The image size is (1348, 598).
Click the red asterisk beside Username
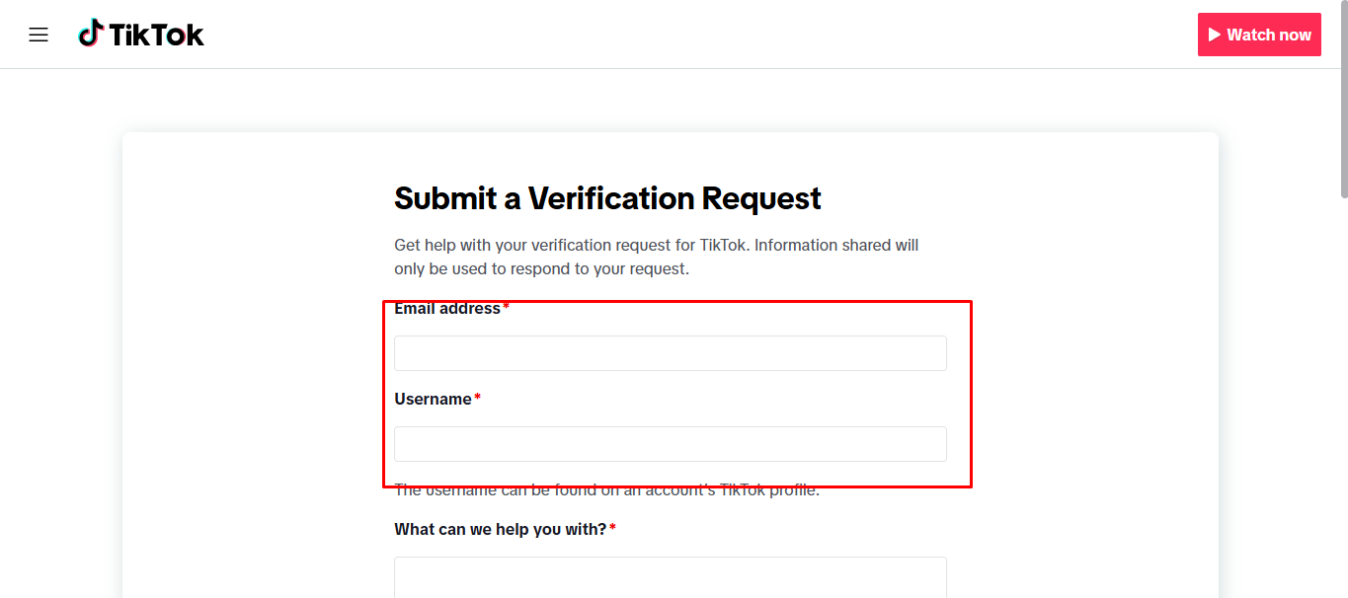tap(477, 396)
